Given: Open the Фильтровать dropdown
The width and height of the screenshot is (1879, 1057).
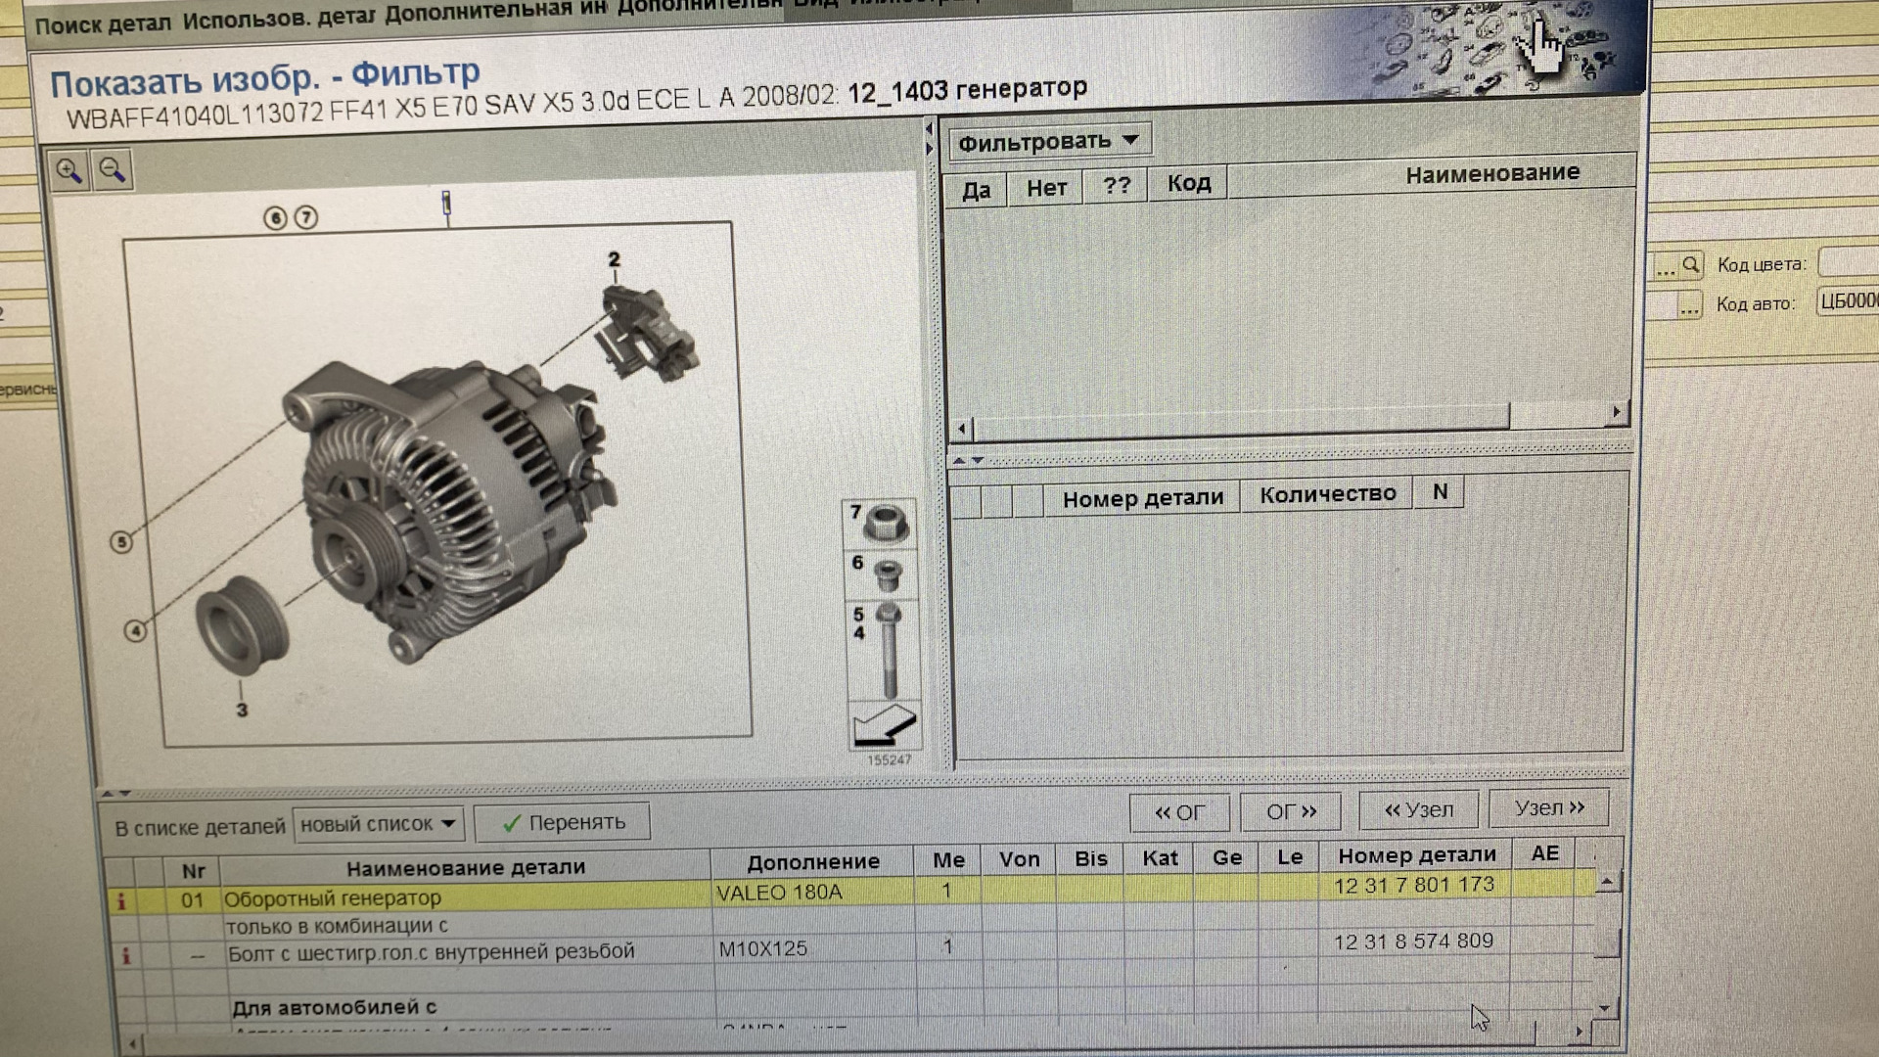Looking at the screenshot, I should point(1047,142).
